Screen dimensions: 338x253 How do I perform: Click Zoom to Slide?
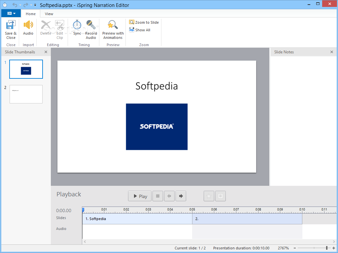pyautogui.click(x=144, y=22)
